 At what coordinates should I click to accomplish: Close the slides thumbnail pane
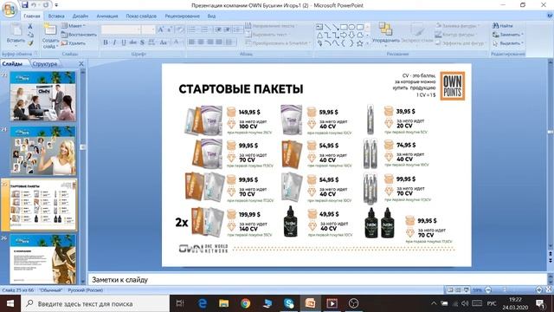(x=81, y=64)
